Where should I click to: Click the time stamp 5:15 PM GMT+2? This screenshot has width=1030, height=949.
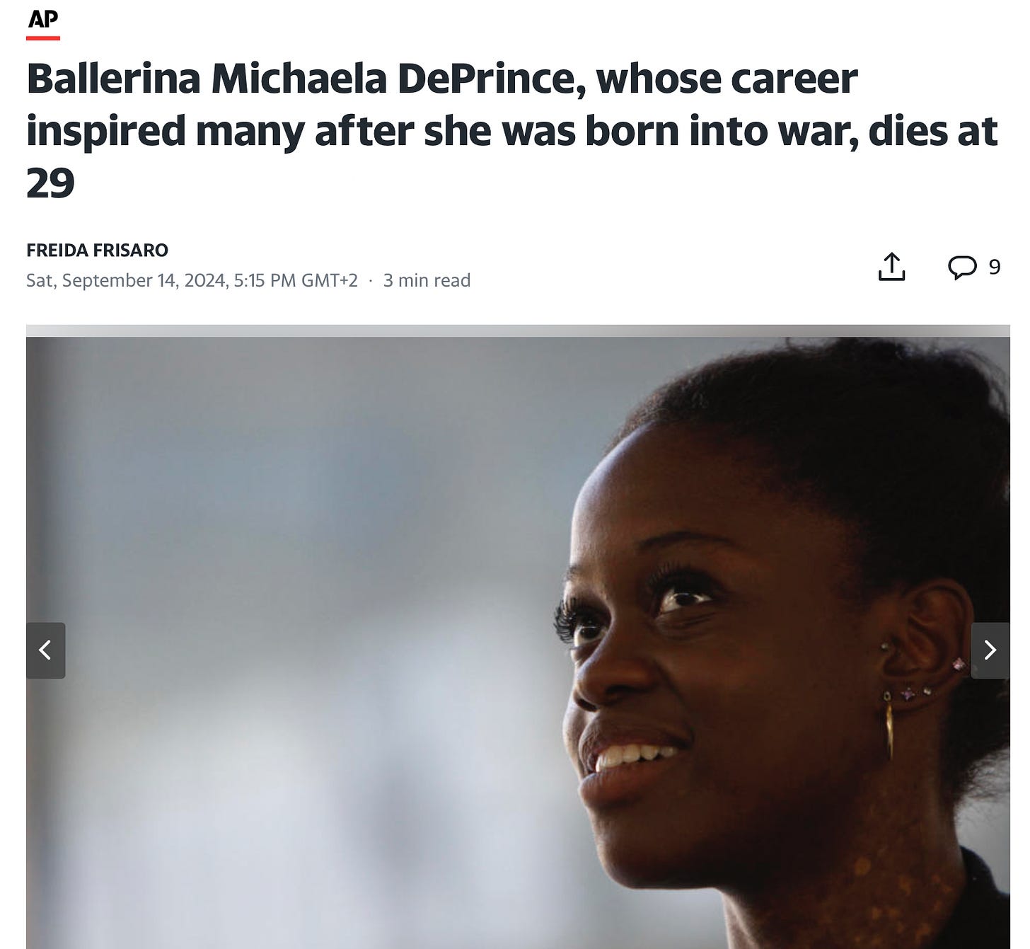tap(296, 281)
